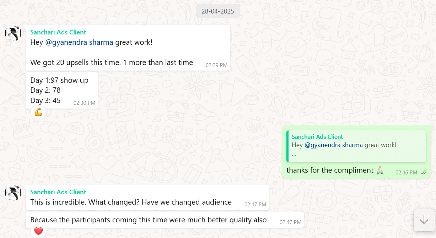Click the sender name inside the quoted reply
This screenshot has width=436, height=238.
(317, 137)
